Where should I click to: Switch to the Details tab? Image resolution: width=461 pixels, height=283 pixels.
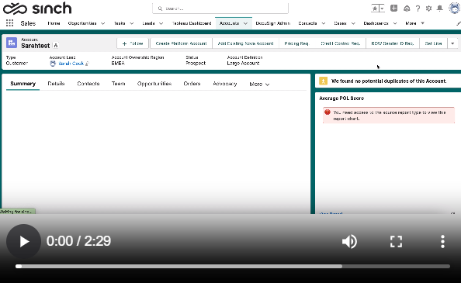coord(56,84)
